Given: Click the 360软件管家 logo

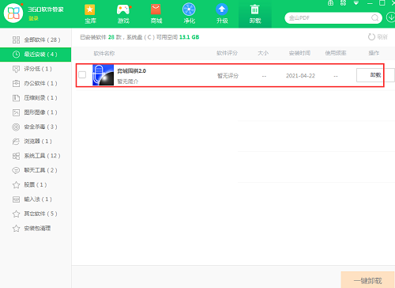Looking at the screenshot, I should (x=13, y=13).
